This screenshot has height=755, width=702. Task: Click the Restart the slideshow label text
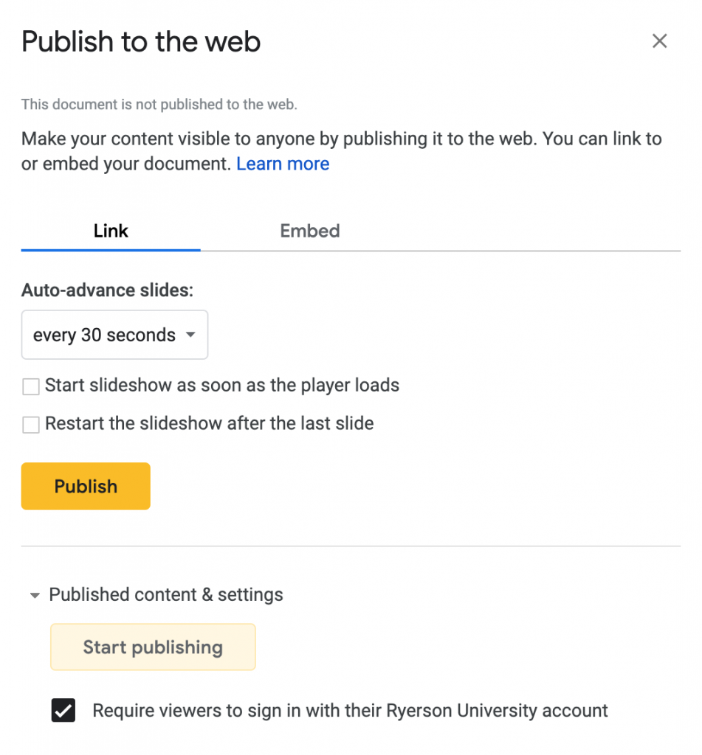point(209,424)
